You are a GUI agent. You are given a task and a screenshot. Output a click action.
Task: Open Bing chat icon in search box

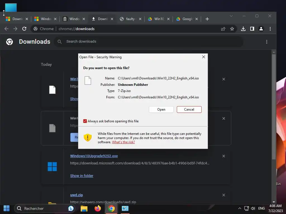(71, 208)
